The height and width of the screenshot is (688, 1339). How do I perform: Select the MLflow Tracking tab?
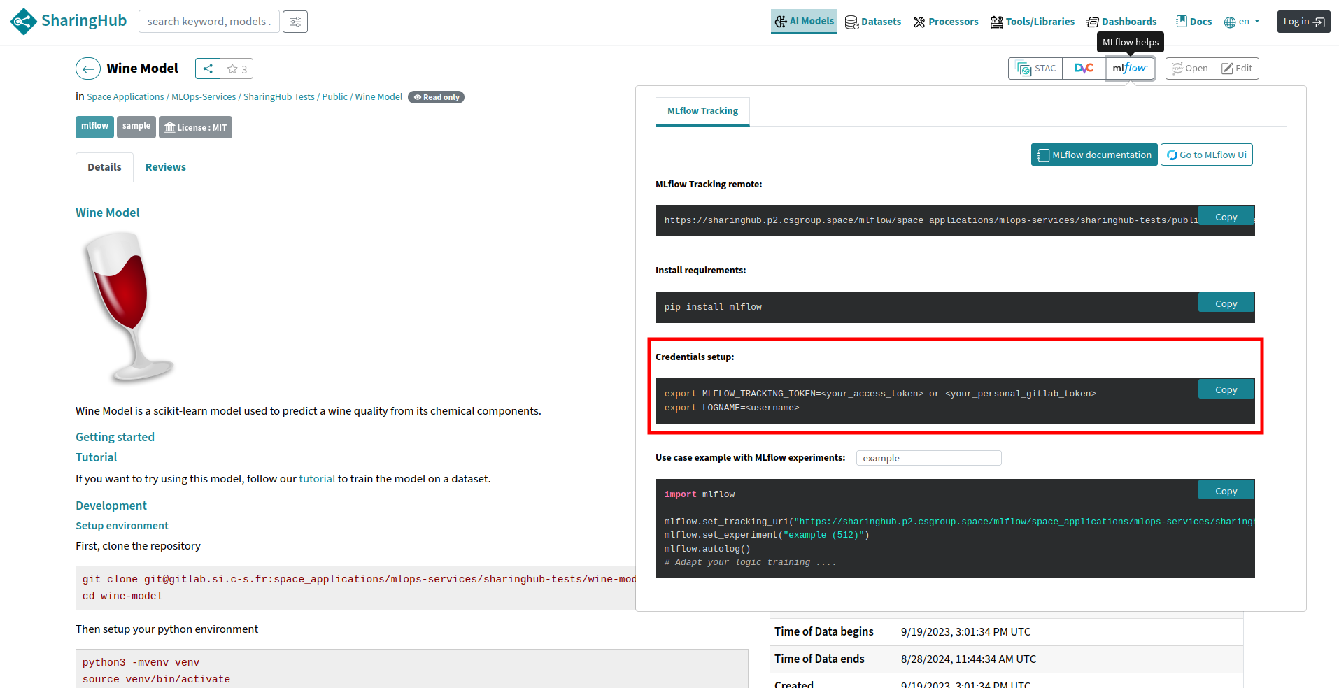click(702, 111)
